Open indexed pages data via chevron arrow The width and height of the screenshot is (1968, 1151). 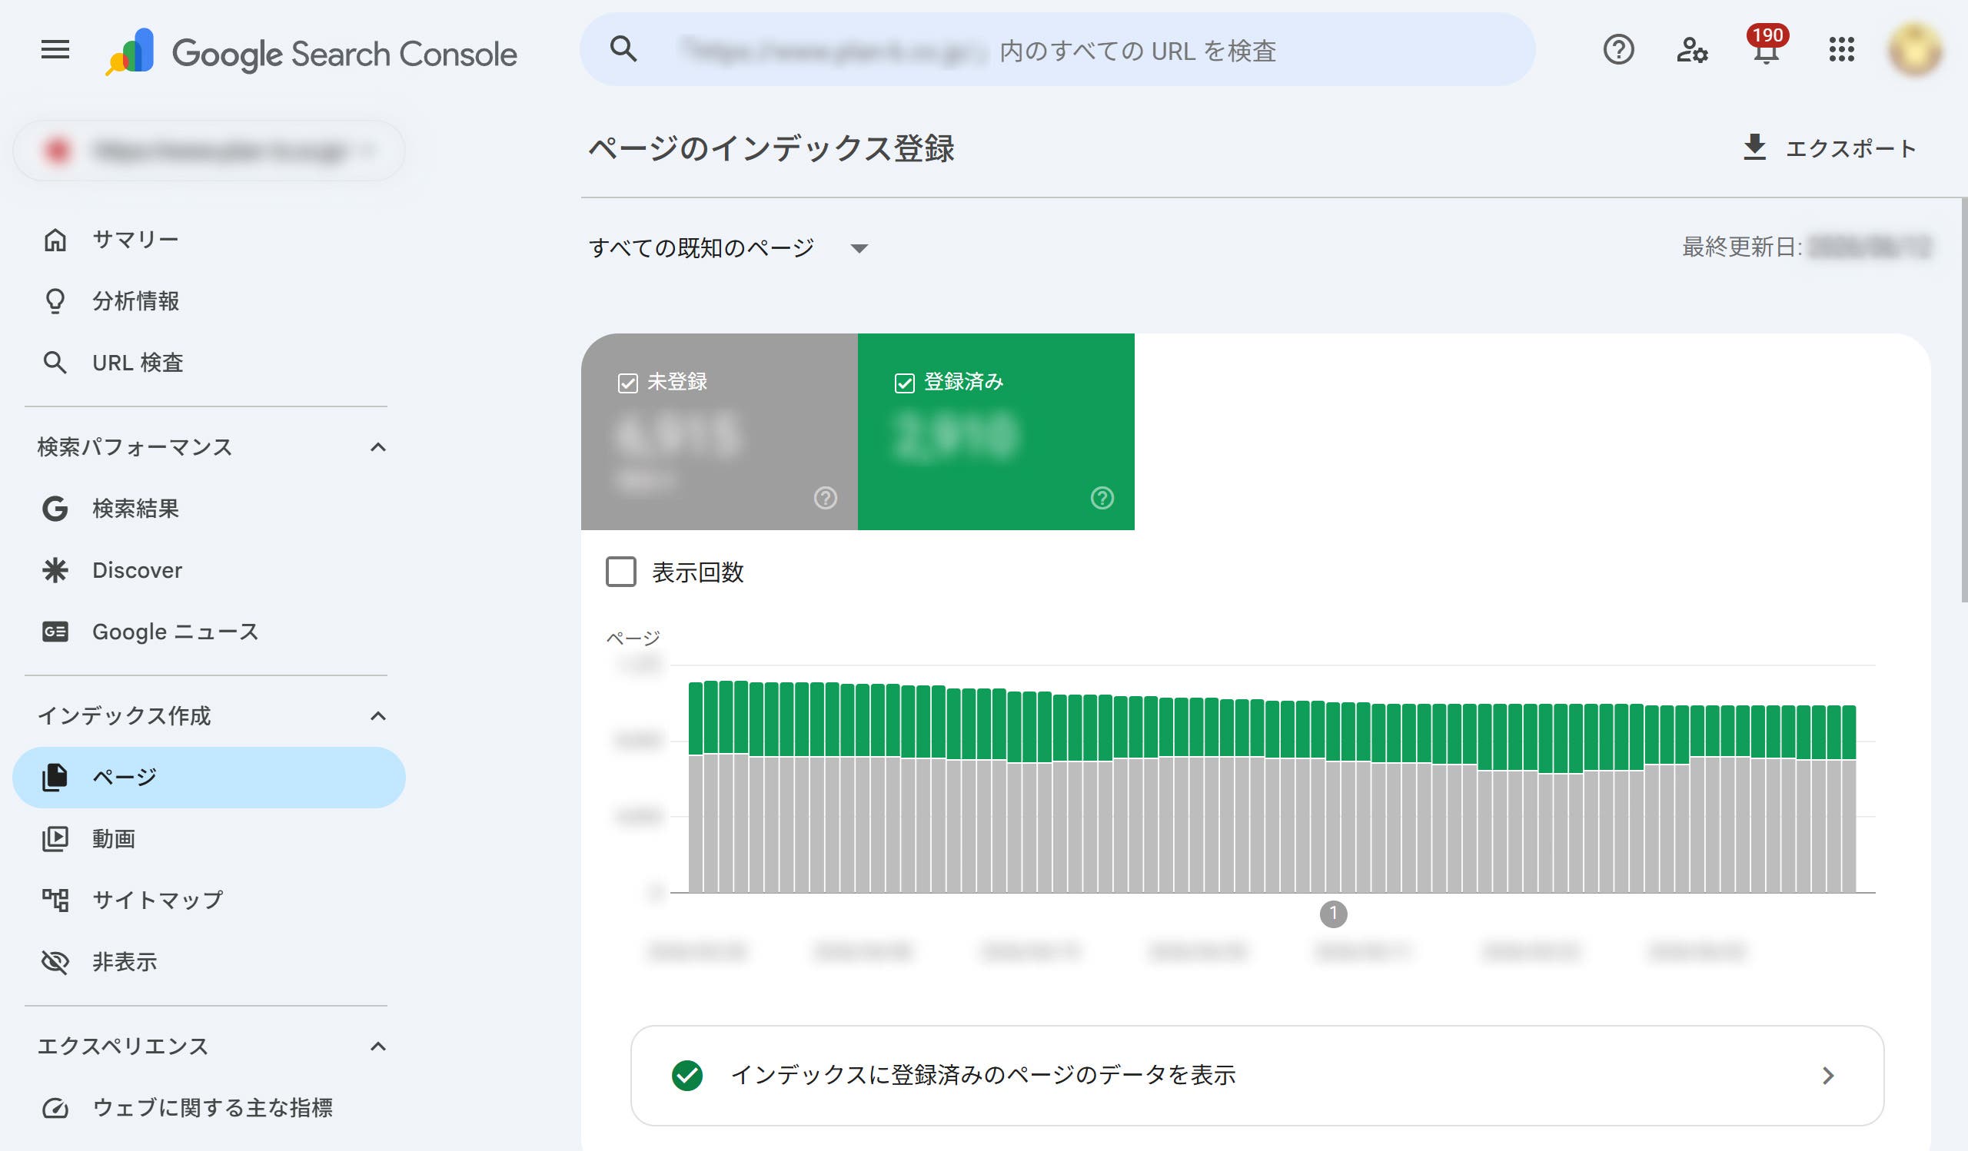click(x=1827, y=1076)
